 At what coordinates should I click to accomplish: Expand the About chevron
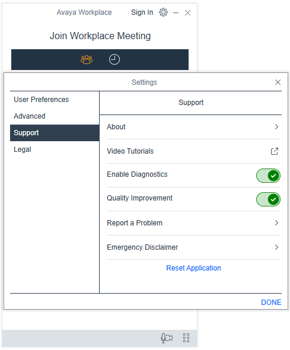276,127
